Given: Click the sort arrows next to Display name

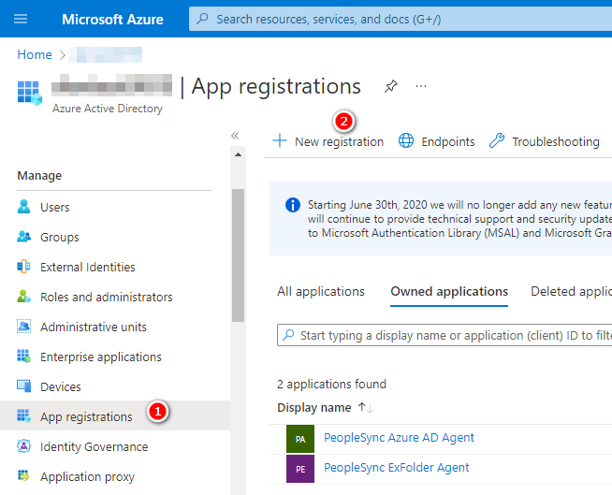Looking at the screenshot, I should pos(366,408).
